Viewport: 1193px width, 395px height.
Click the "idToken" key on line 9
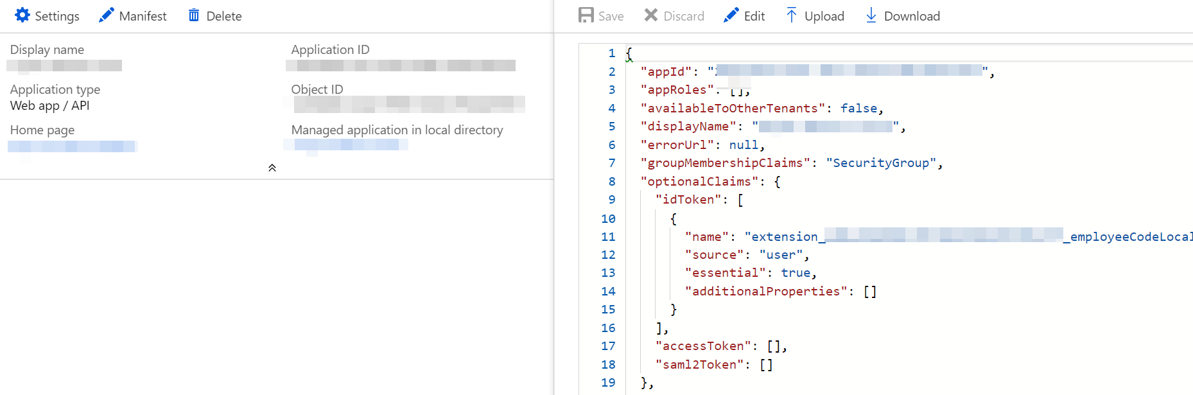tap(688, 200)
